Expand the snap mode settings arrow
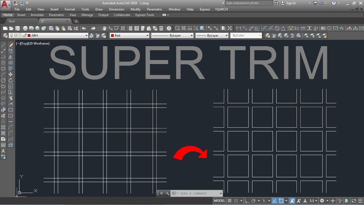Viewport: 364px width, 205px height. tap(241, 201)
